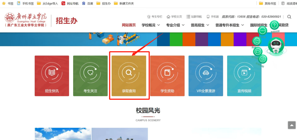The height and width of the screenshot is (140, 297).
Task: Click the green question-mark 智能问答 bubble
Action: point(274,25)
